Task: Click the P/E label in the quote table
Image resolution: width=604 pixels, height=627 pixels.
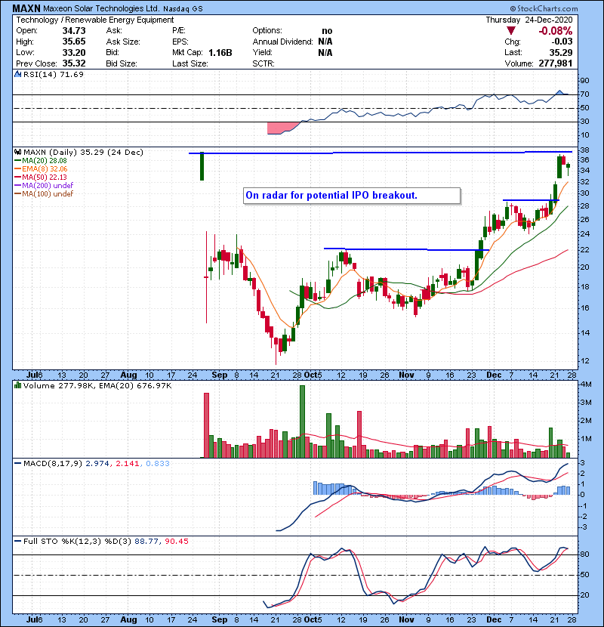Action: click(179, 31)
